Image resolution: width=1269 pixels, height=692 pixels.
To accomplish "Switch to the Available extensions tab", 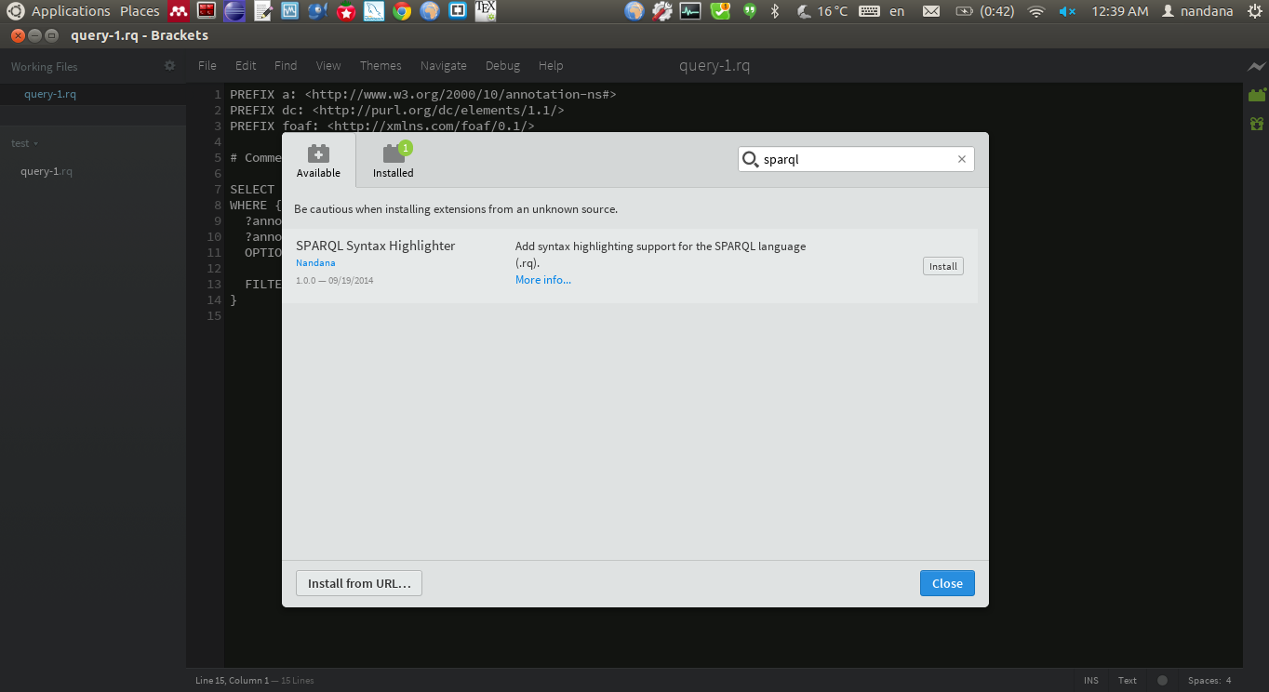I will (319, 160).
